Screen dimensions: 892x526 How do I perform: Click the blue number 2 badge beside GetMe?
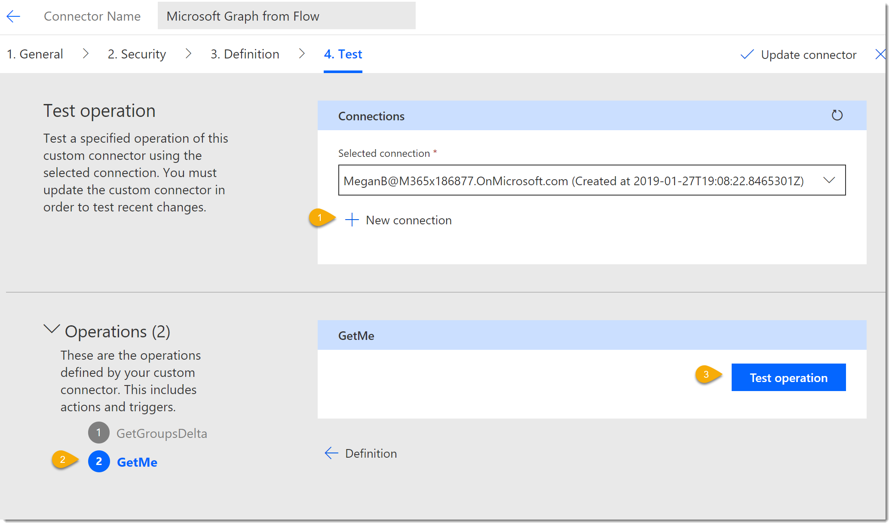[x=99, y=461]
